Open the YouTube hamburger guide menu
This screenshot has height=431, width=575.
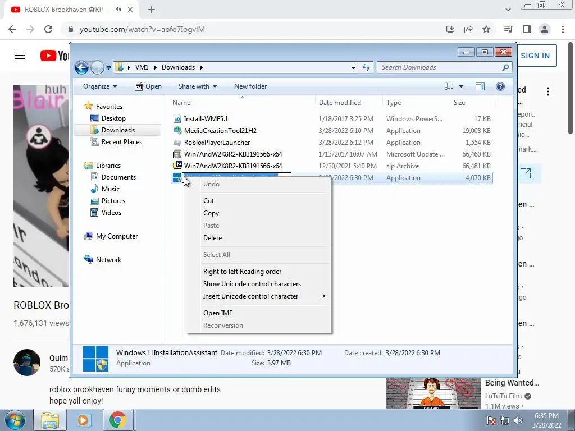tap(20, 56)
